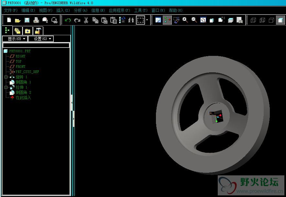Image resolution: width=286 pixels, height=197 pixels.
Task: Zoom in with the magnifier plus icon
Action: click(x=185, y=20)
